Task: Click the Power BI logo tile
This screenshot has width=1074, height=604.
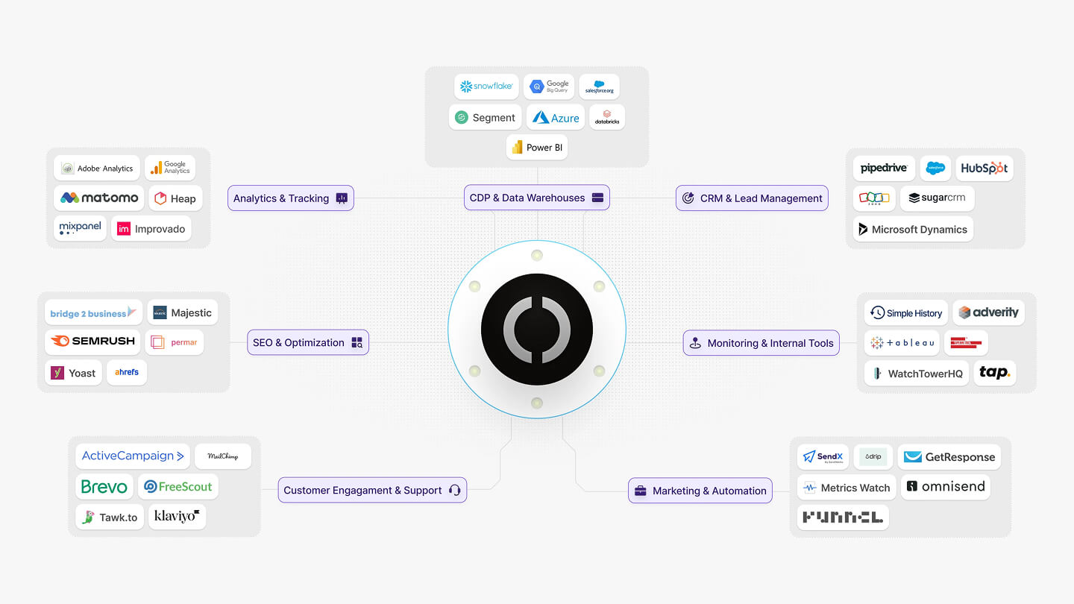Action: [537, 147]
